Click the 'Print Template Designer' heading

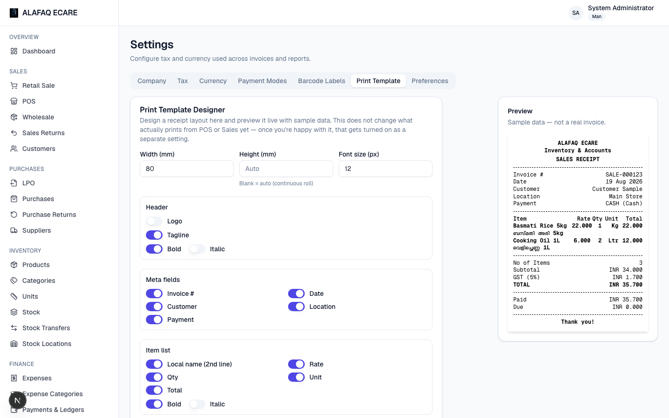click(183, 110)
